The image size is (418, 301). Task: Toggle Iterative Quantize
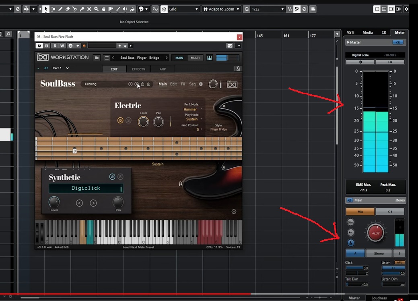click(x=290, y=9)
